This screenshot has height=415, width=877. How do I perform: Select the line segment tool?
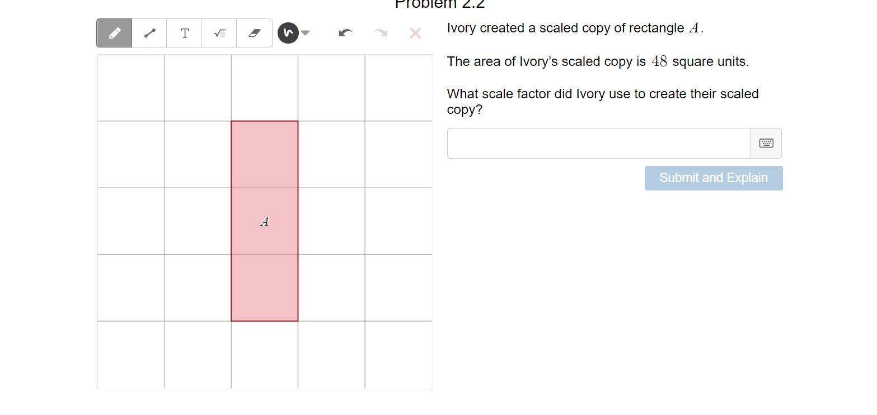coord(149,33)
